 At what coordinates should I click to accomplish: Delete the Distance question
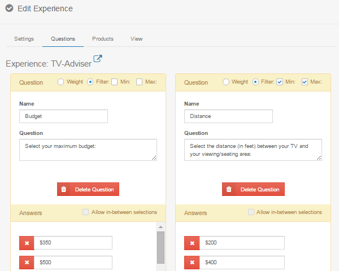(253, 189)
